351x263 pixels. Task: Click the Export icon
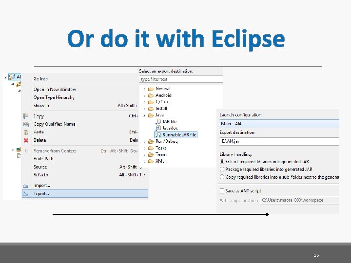coord(25,194)
